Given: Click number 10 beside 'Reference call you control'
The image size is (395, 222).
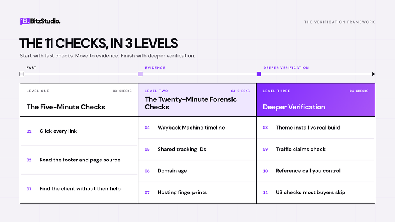Looking at the screenshot, I should (x=265, y=171).
